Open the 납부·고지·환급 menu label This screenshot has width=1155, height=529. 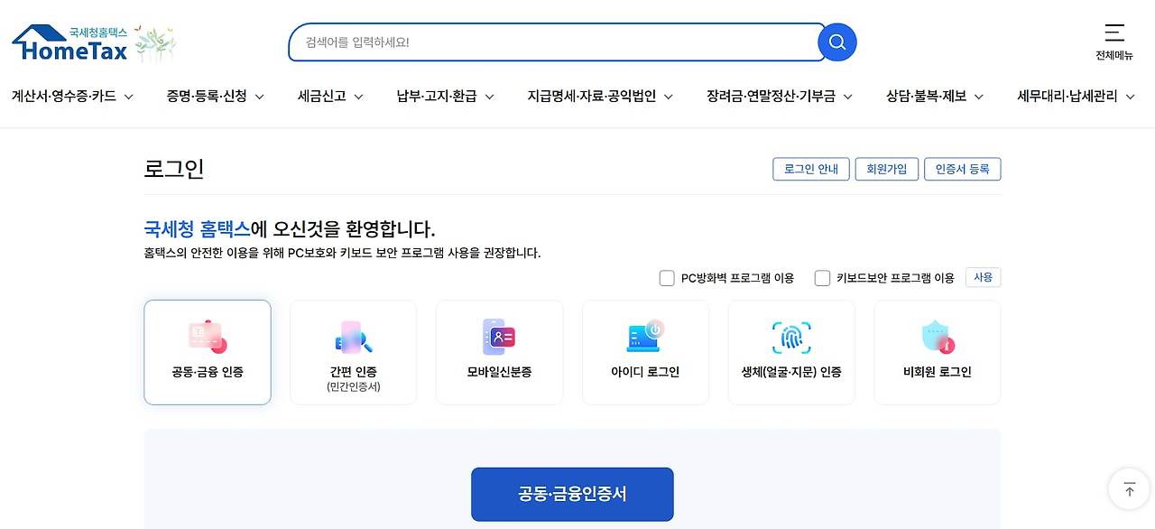click(x=438, y=96)
